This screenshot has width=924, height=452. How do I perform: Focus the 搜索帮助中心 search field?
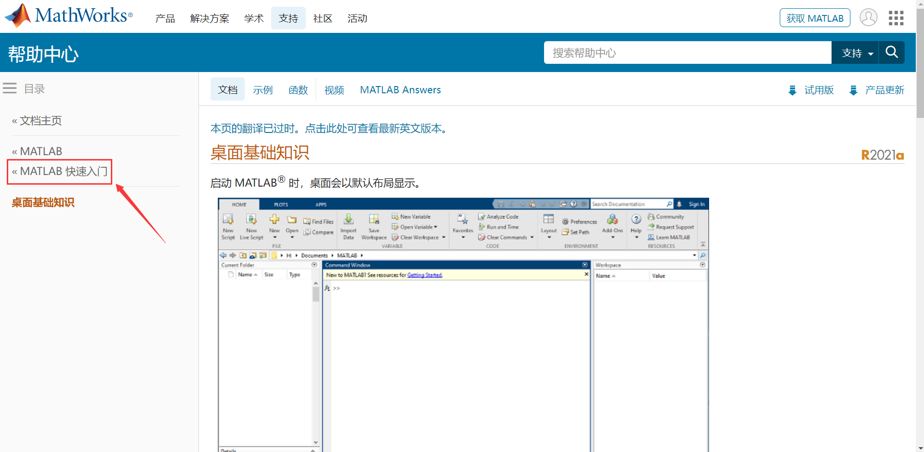point(688,52)
